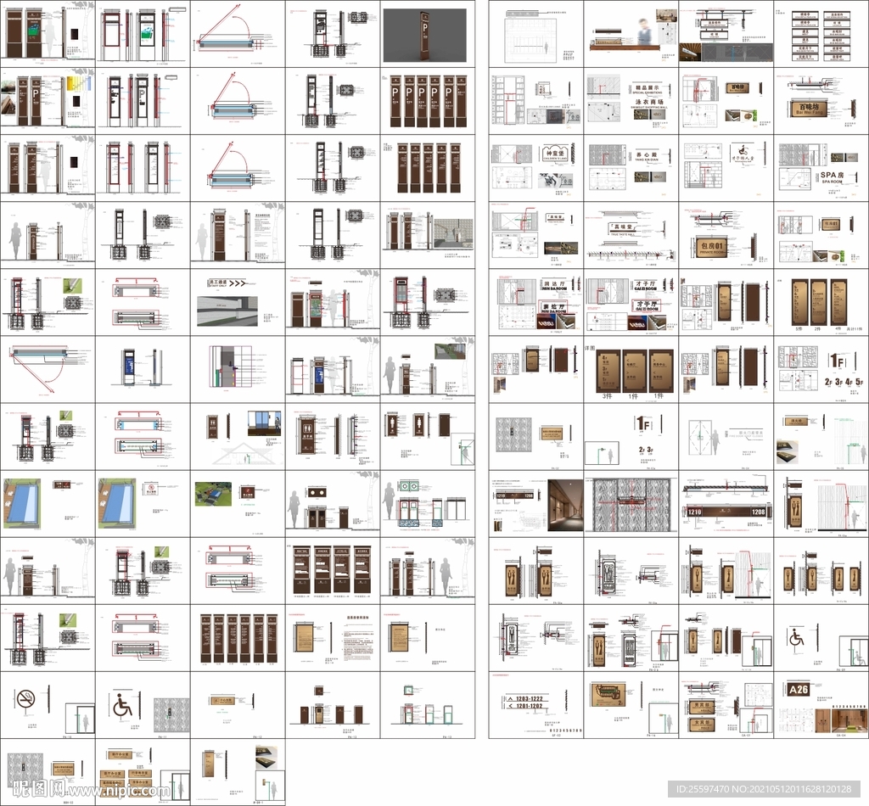Image resolution: width=869 pixels, height=806 pixels.
Task: Select the kiosk sheet with a blue screen
Action: tap(143, 369)
